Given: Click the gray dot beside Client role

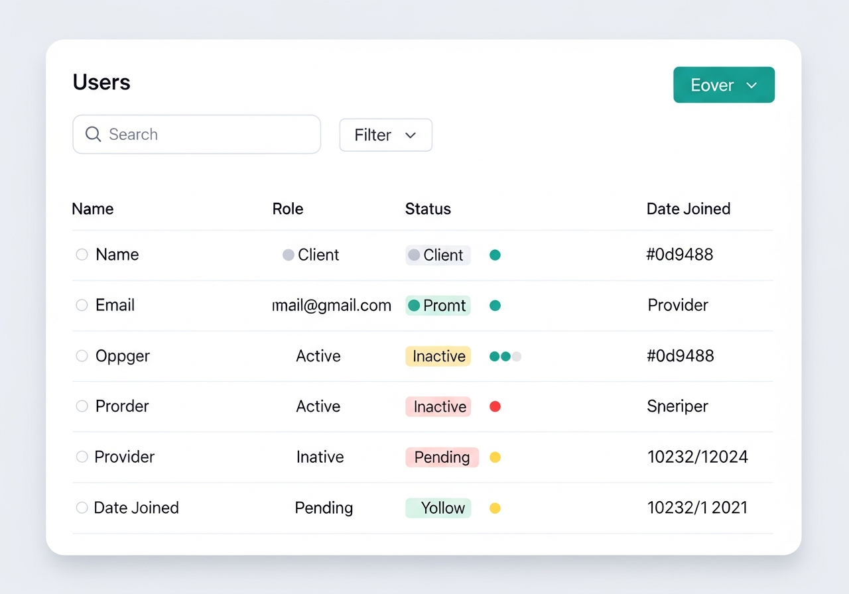Looking at the screenshot, I should pos(288,255).
